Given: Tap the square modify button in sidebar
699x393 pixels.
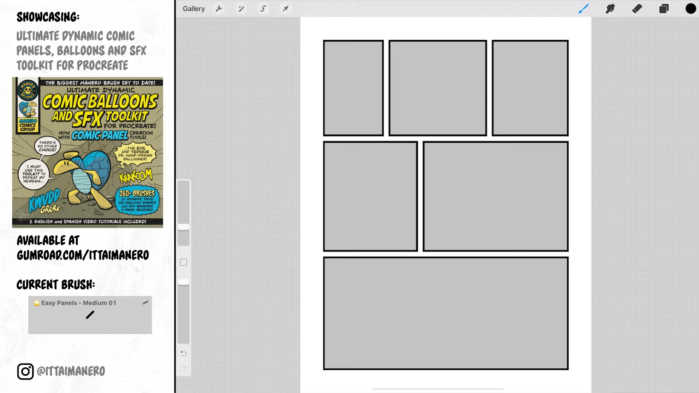Looking at the screenshot, I should pyautogui.click(x=183, y=262).
